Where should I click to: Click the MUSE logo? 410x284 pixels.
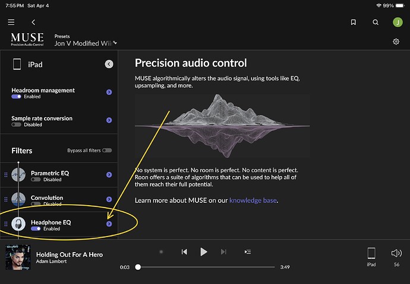click(x=27, y=39)
